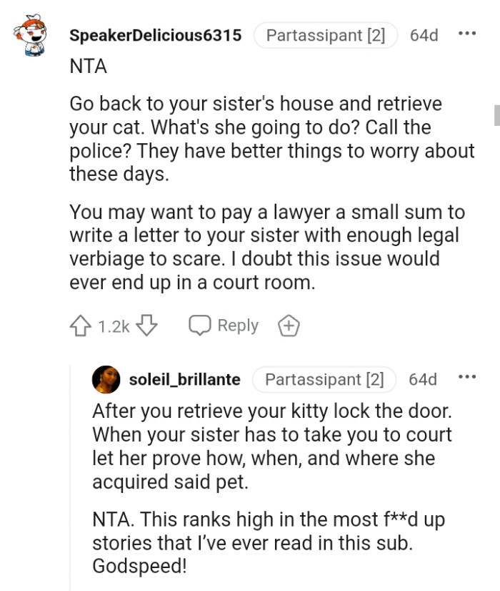This screenshot has width=500, height=591.
Task: Click the 1.2k vote count
Action: pyautogui.click(x=113, y=327)
